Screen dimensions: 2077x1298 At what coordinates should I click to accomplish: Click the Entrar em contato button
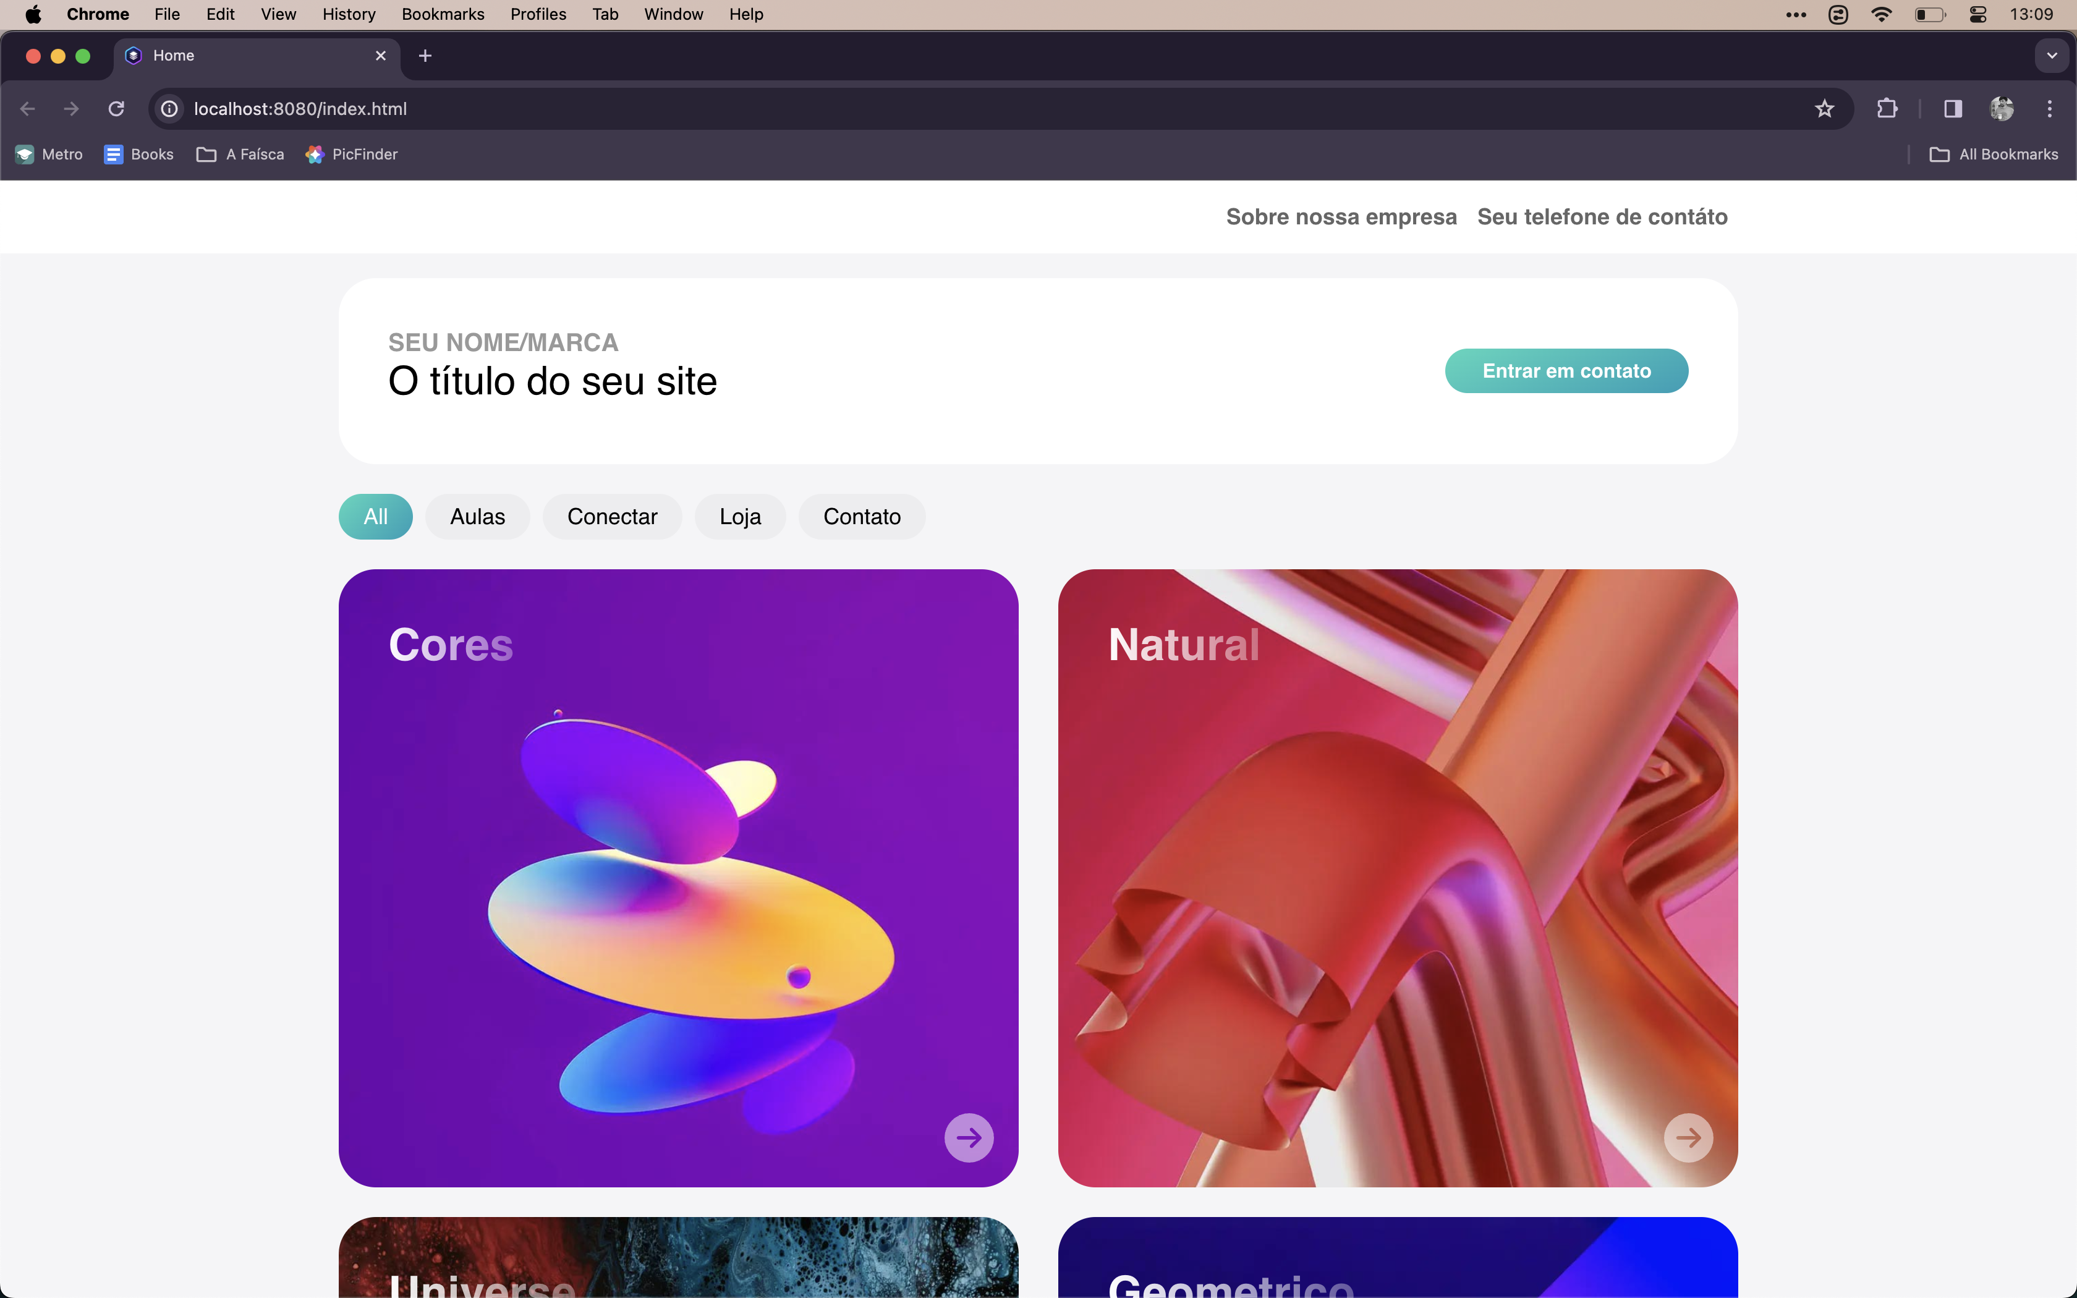click(1565, 370)
